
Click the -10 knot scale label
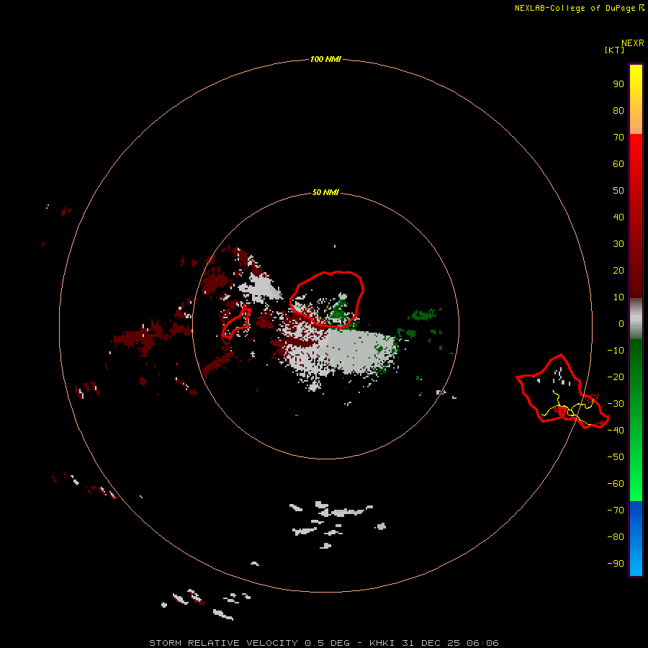[x=616, y=351]
